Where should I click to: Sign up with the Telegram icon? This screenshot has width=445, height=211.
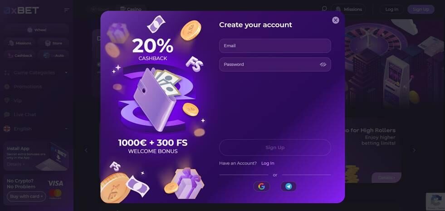click(x=289, y=186)
